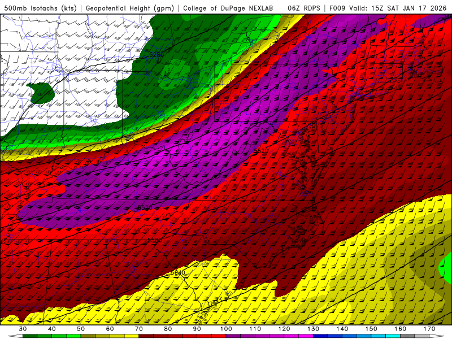
Task: Click the 60 value on the color scale
Action: pos(110,329)
